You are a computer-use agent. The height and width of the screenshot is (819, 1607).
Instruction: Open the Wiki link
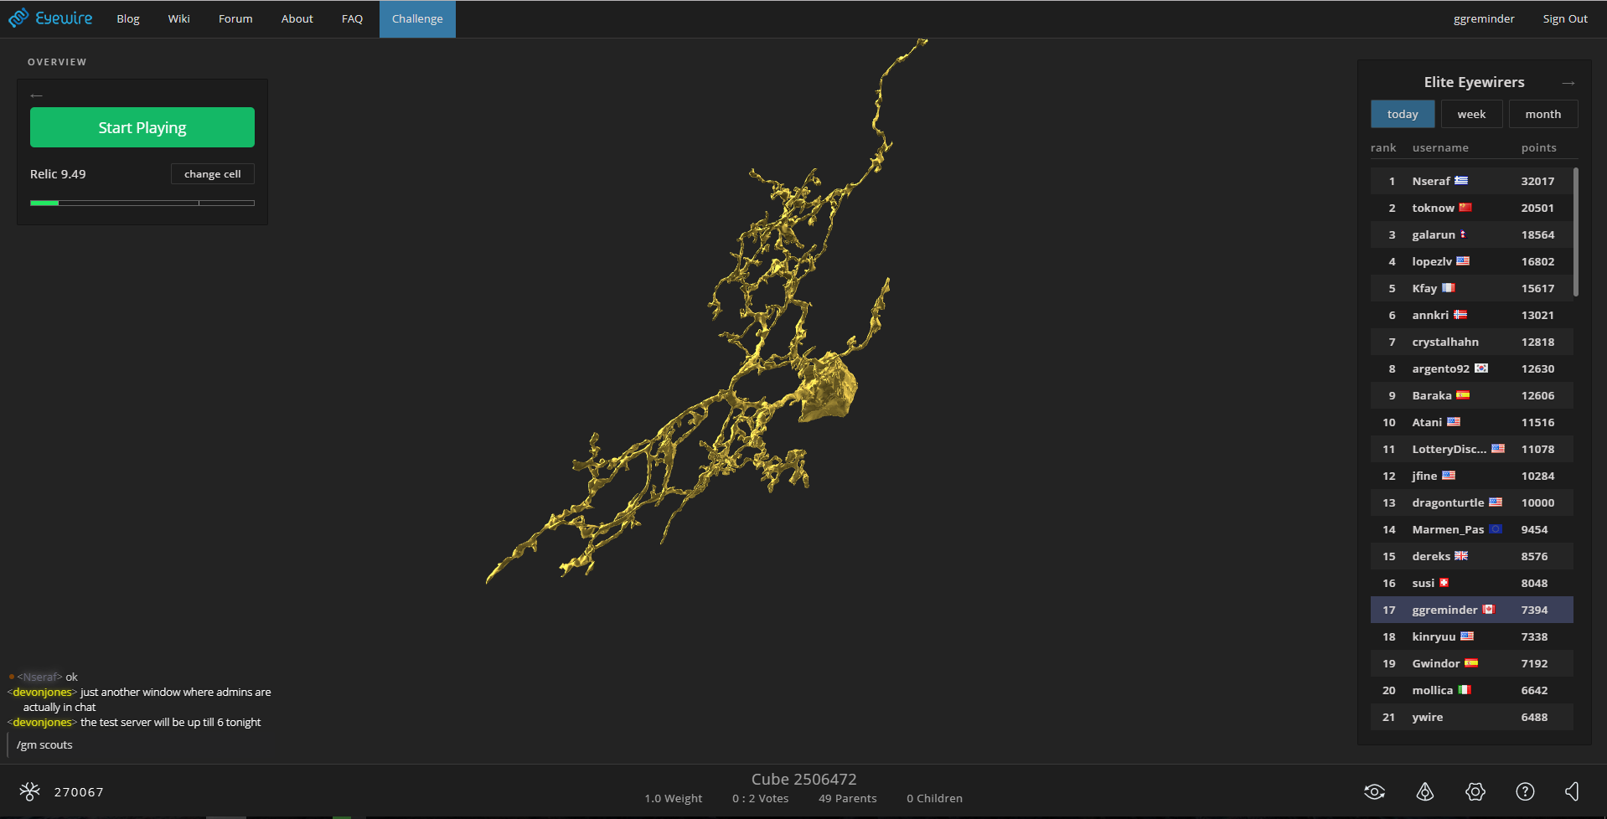tap(179, 19)
